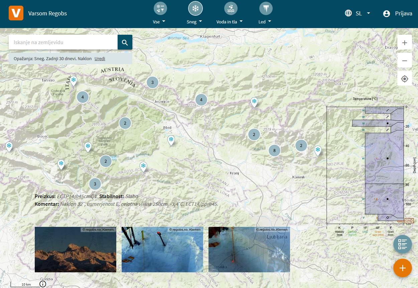Click the map search magnifier button
The image size is (418, 288).
125,42
